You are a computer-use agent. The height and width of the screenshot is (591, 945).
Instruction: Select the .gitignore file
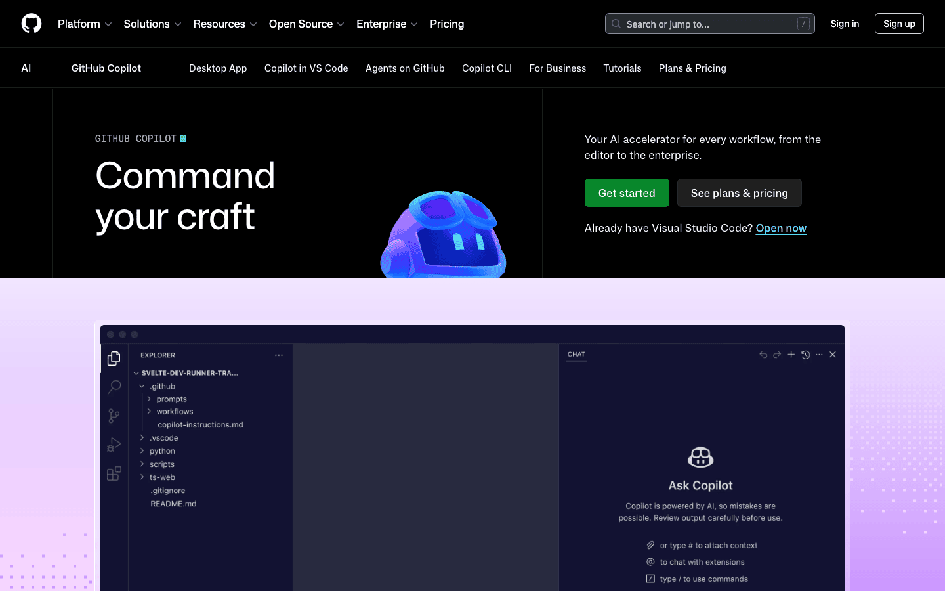pos(168,491)
